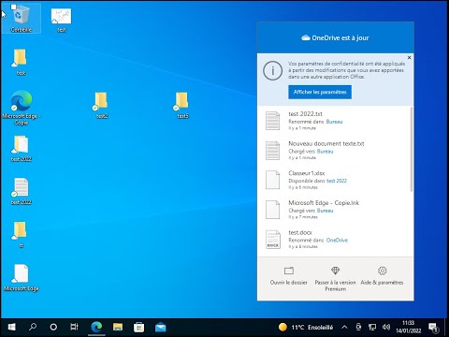Viewport: 449px width, 337px height.
Task: Open the Classeur1.xlsx entry
Action: click(334, 180)
